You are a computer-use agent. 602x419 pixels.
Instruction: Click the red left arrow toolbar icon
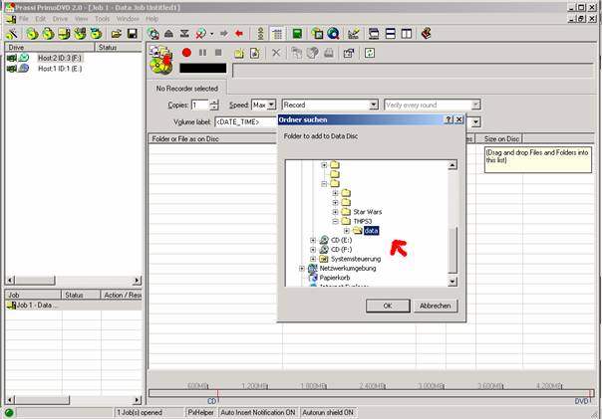point(238,33)
